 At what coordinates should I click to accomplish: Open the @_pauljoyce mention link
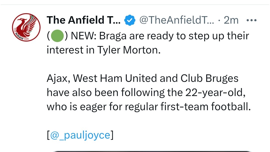[80, 135]
